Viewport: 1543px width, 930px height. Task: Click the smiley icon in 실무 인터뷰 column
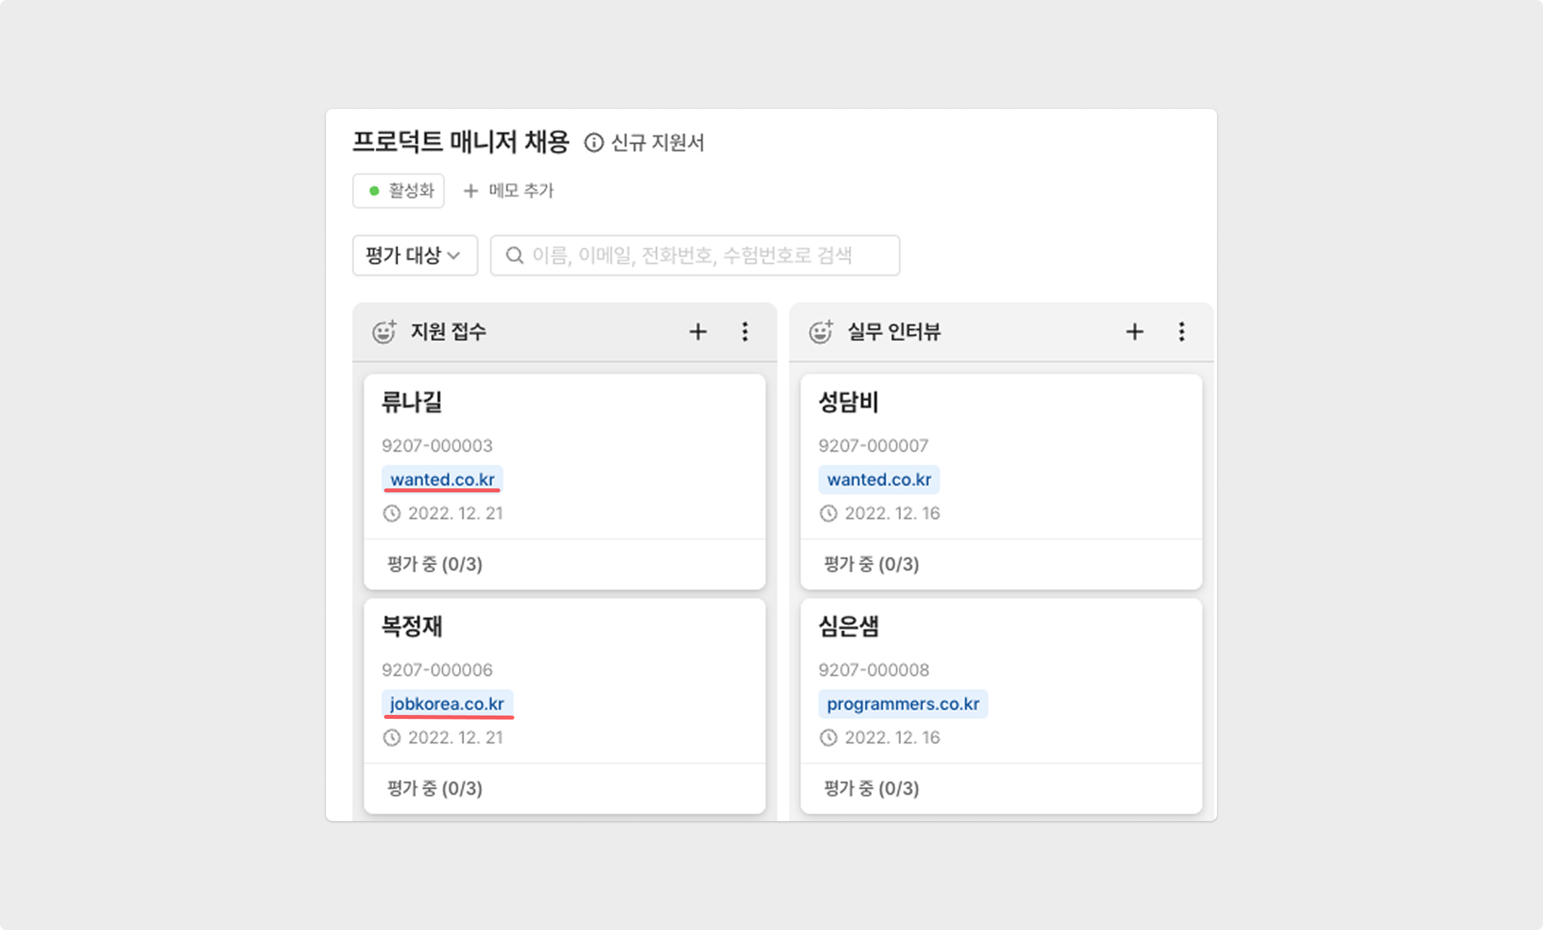[x=821, y=331]
